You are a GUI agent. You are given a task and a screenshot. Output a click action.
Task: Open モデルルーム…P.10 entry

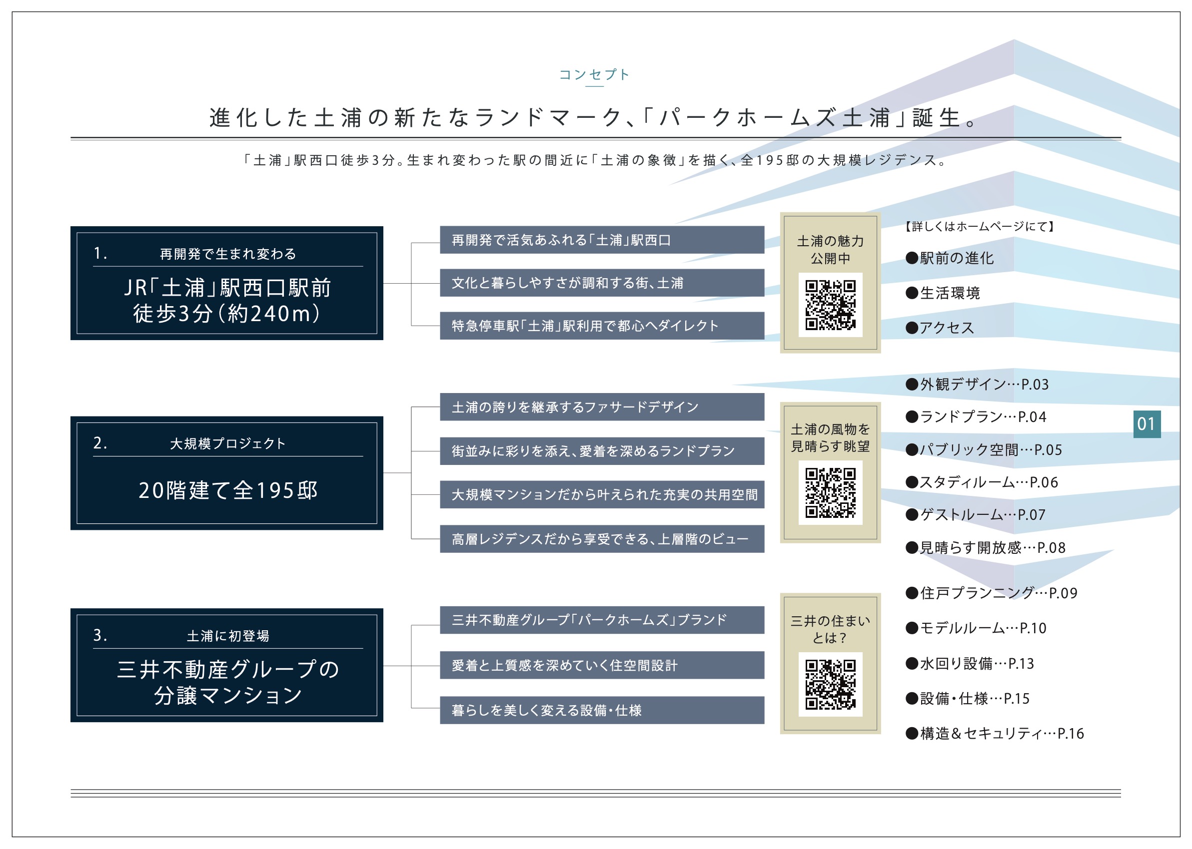pyautogui.click(x=976, y=628)
